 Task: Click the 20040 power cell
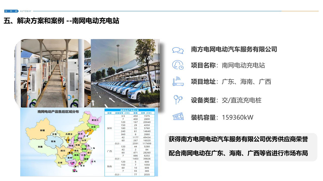147,122
